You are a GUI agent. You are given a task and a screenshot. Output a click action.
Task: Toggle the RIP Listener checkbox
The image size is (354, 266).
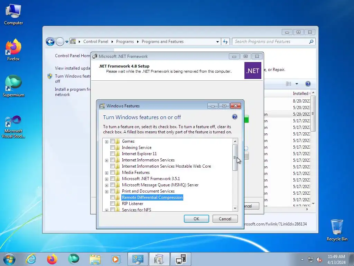point(112,204)
